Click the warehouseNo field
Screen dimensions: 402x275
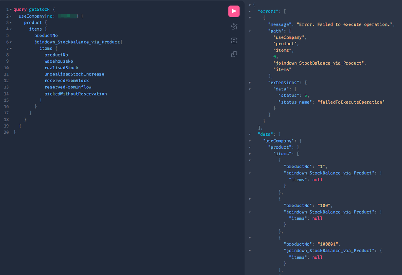[59, 61]
